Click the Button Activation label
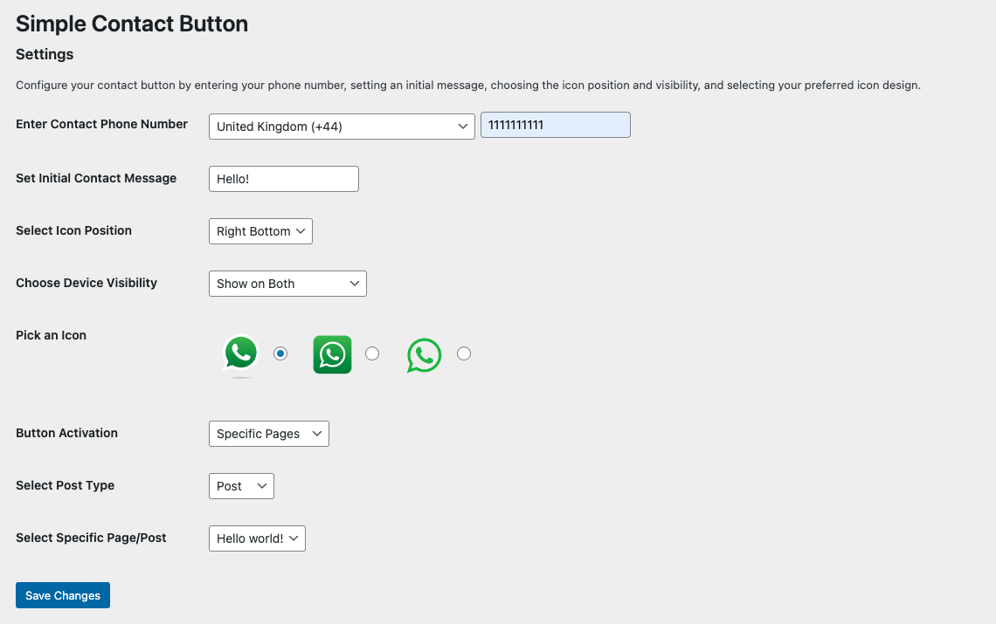 [x=66, y=433]
